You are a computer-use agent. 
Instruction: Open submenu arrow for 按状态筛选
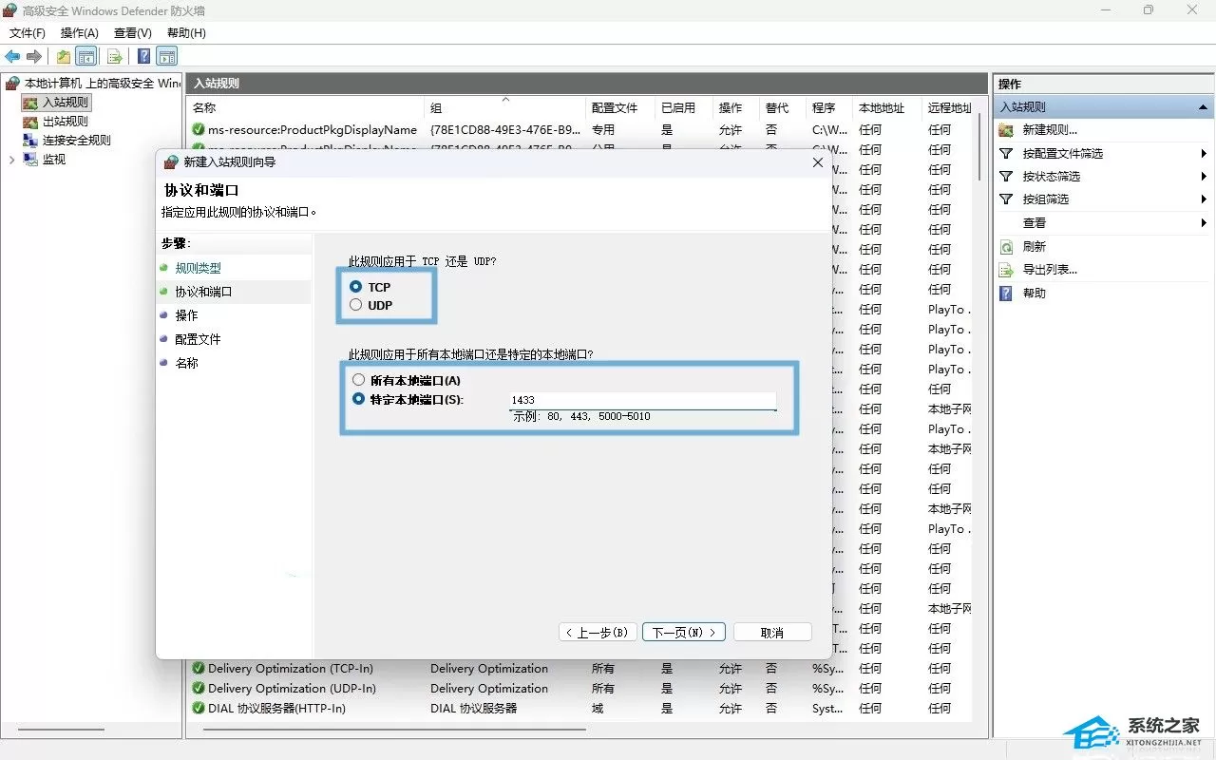tap(1204, 176)
